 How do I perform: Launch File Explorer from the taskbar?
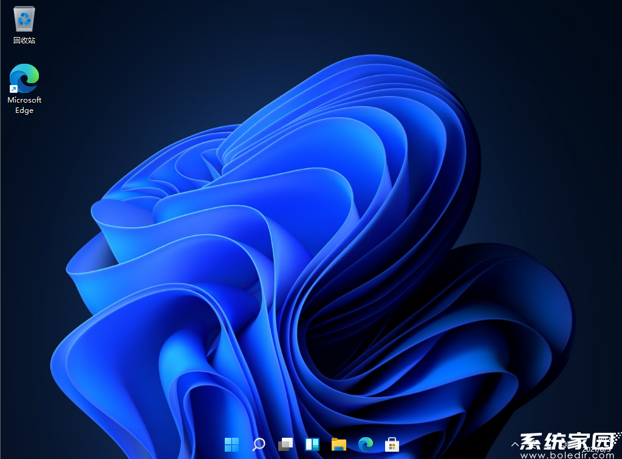[339, 444]
